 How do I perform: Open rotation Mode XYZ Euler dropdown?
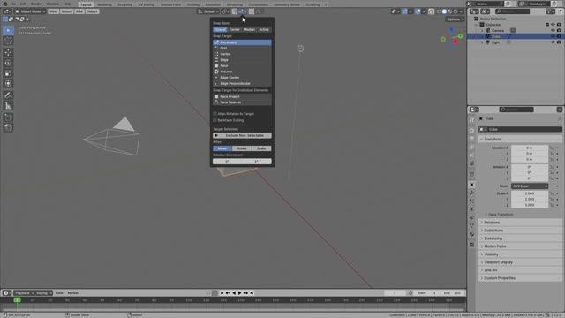pos(530,186)
